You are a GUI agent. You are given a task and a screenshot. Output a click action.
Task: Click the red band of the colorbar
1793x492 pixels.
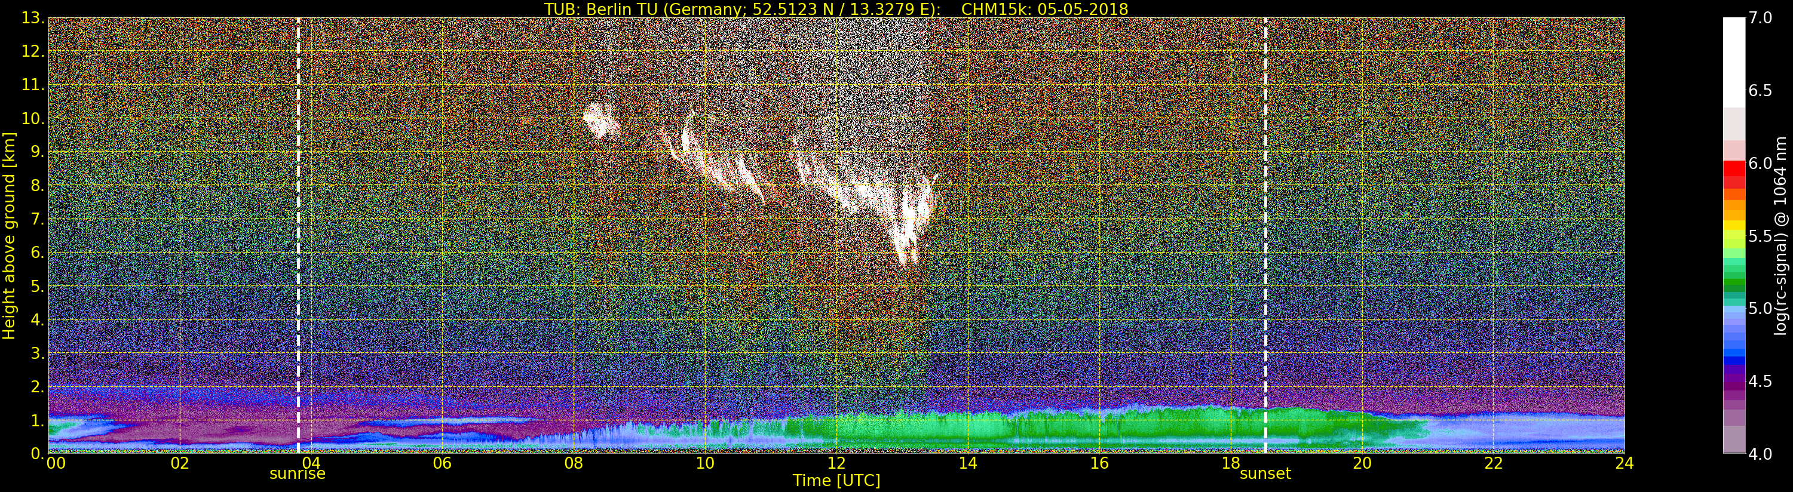1734,174
